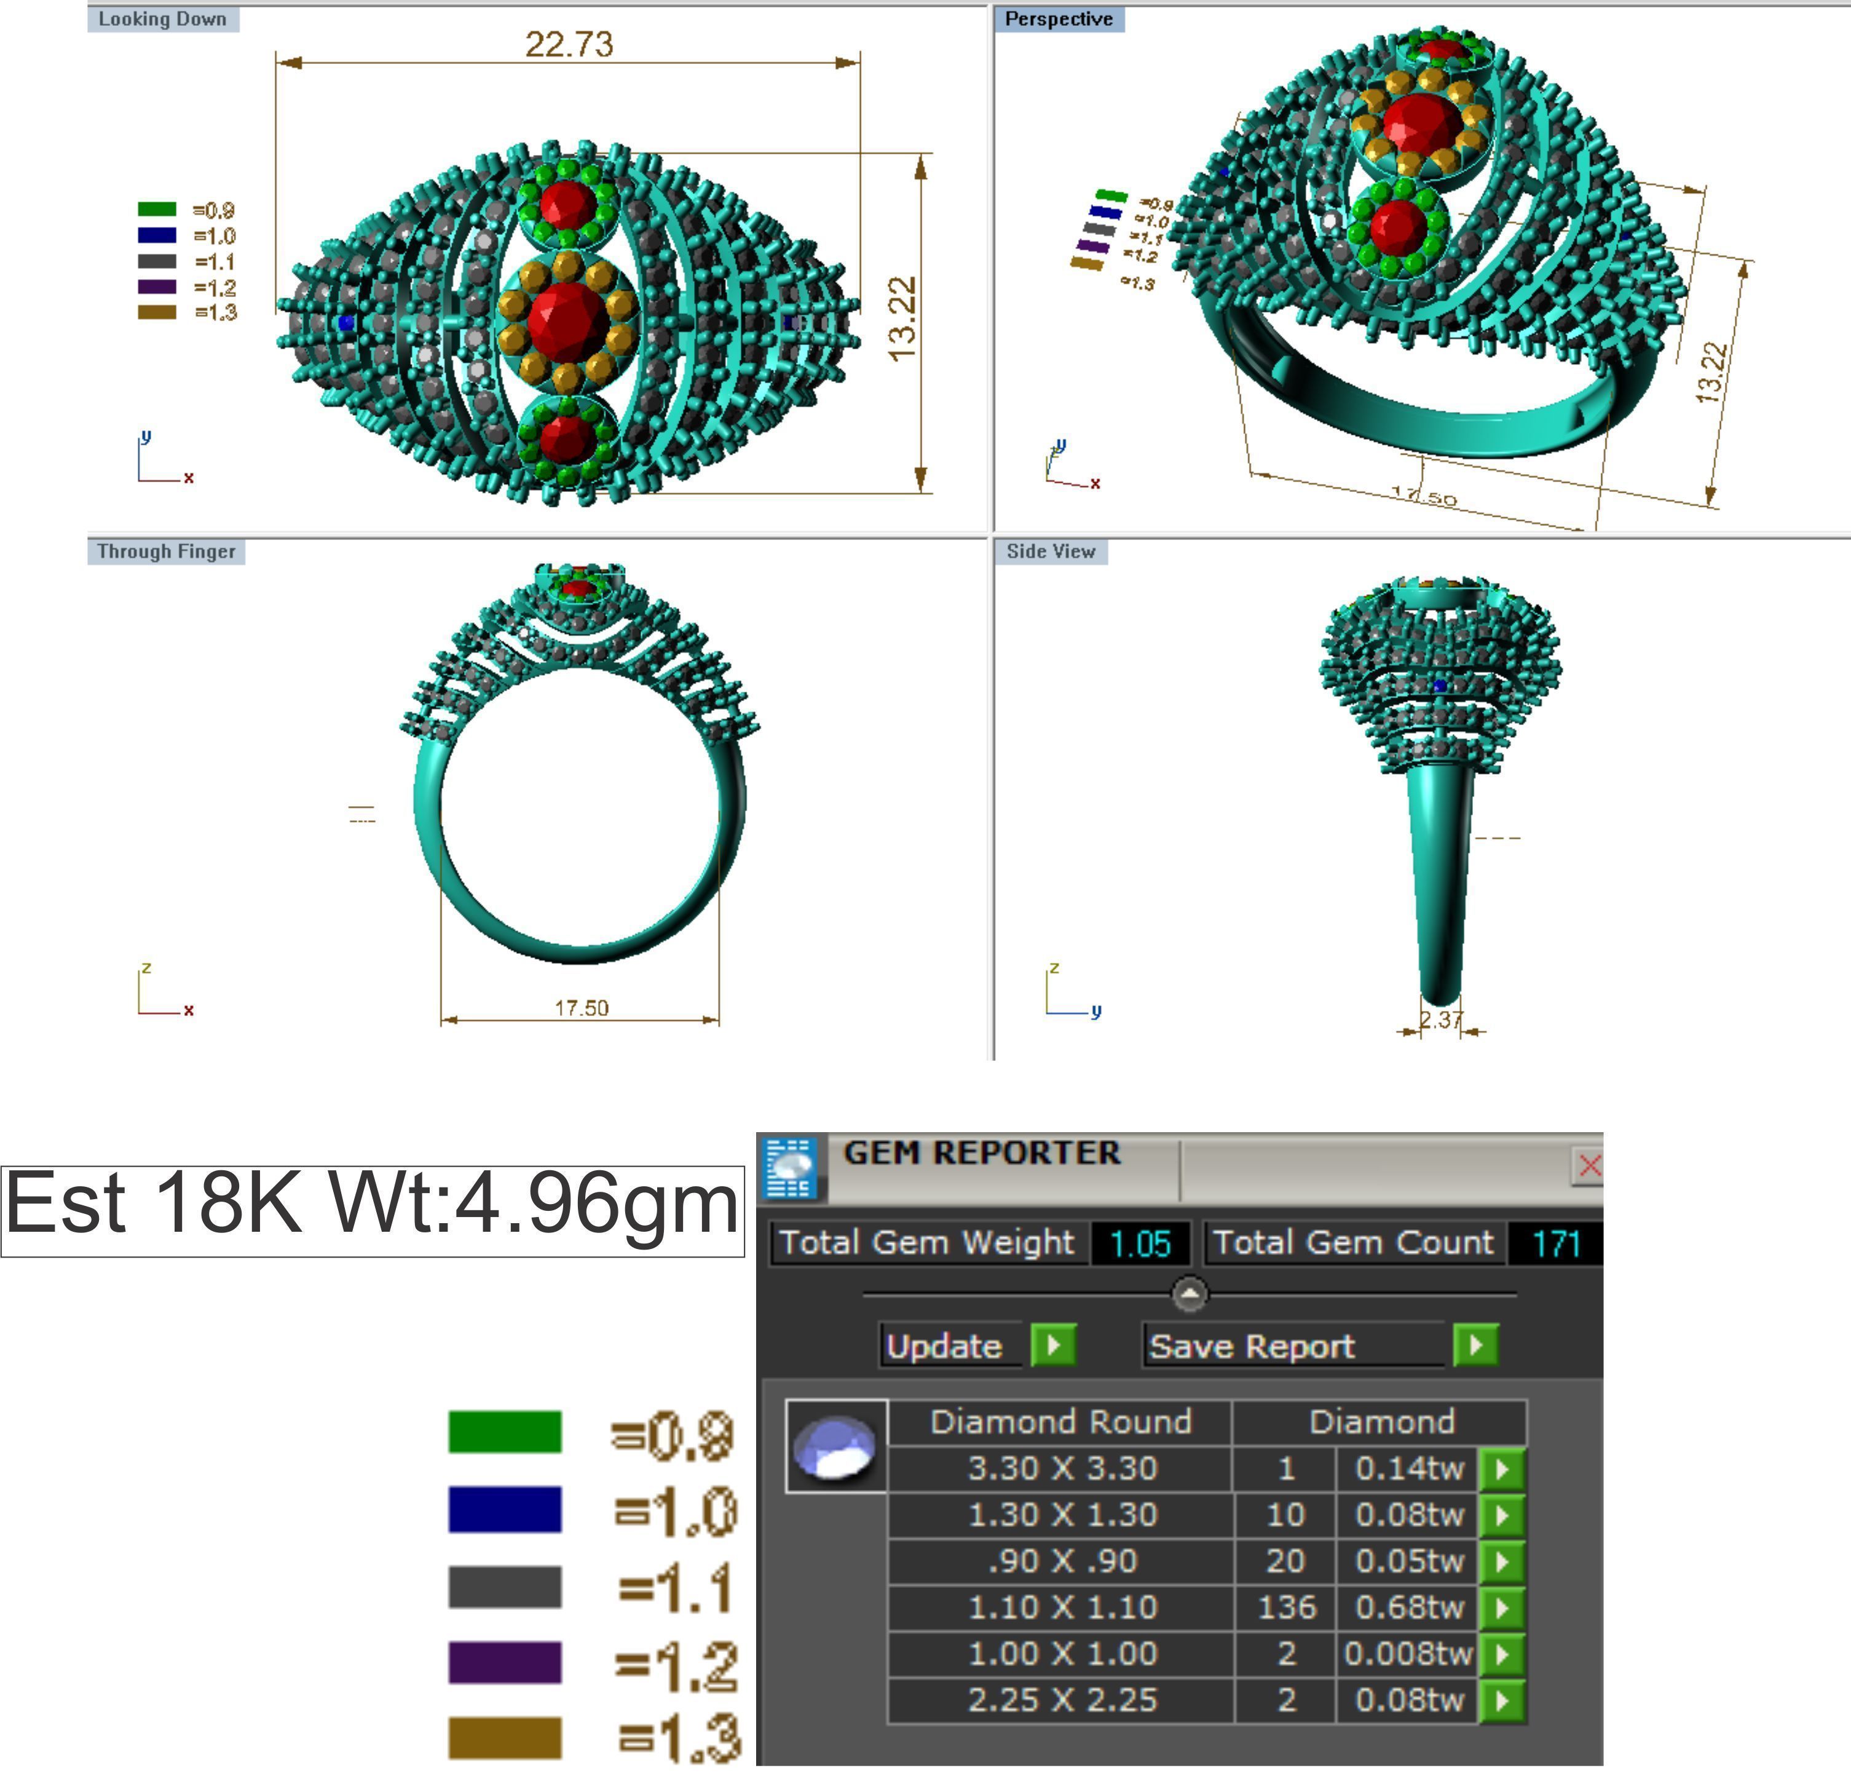The image size is (1851, 1776).
Task: Click the GEM REPORTER title bar
Action: (1180, 1168)
